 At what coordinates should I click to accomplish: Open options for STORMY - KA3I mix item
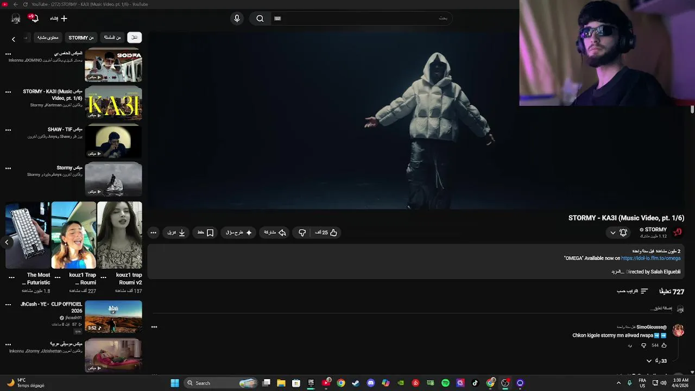click(x=8, y=92)
